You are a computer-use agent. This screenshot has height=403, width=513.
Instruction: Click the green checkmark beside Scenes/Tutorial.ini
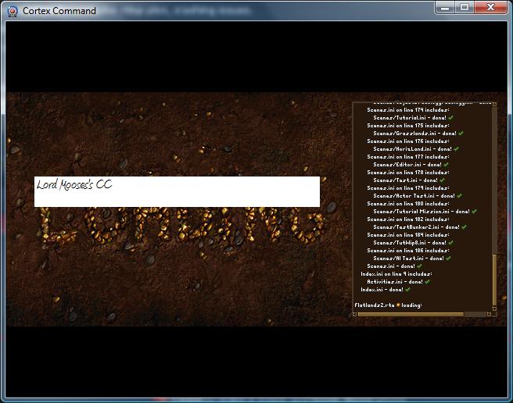pyautogui.click(x=451, y=118)
